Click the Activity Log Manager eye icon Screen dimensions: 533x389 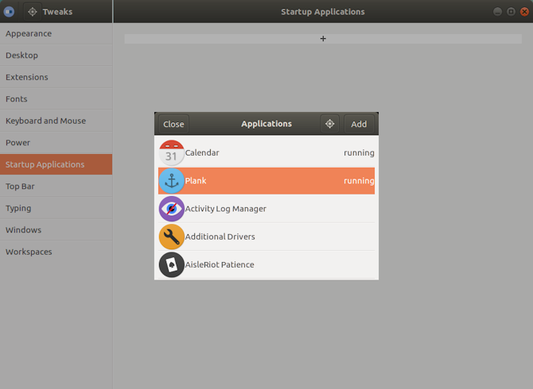click(171, 209)
